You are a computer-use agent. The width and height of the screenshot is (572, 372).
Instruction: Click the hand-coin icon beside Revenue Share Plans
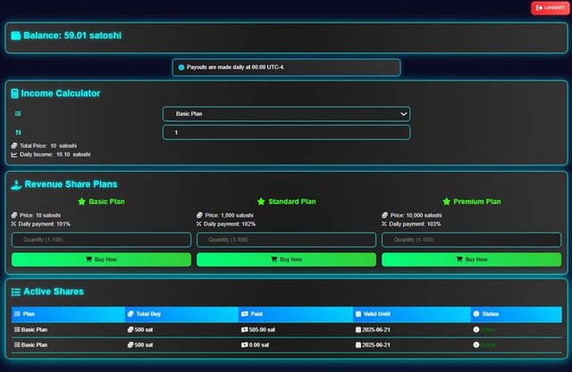tap(16, 183)
